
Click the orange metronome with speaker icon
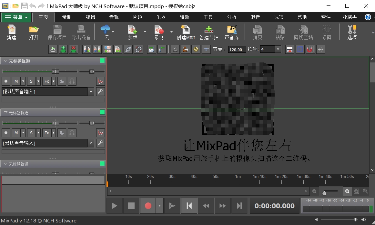(186, 49)
